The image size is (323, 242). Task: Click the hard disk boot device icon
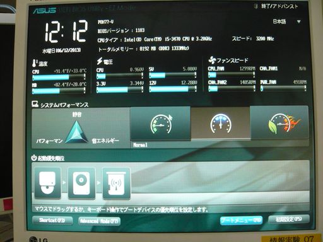[81, 183]
